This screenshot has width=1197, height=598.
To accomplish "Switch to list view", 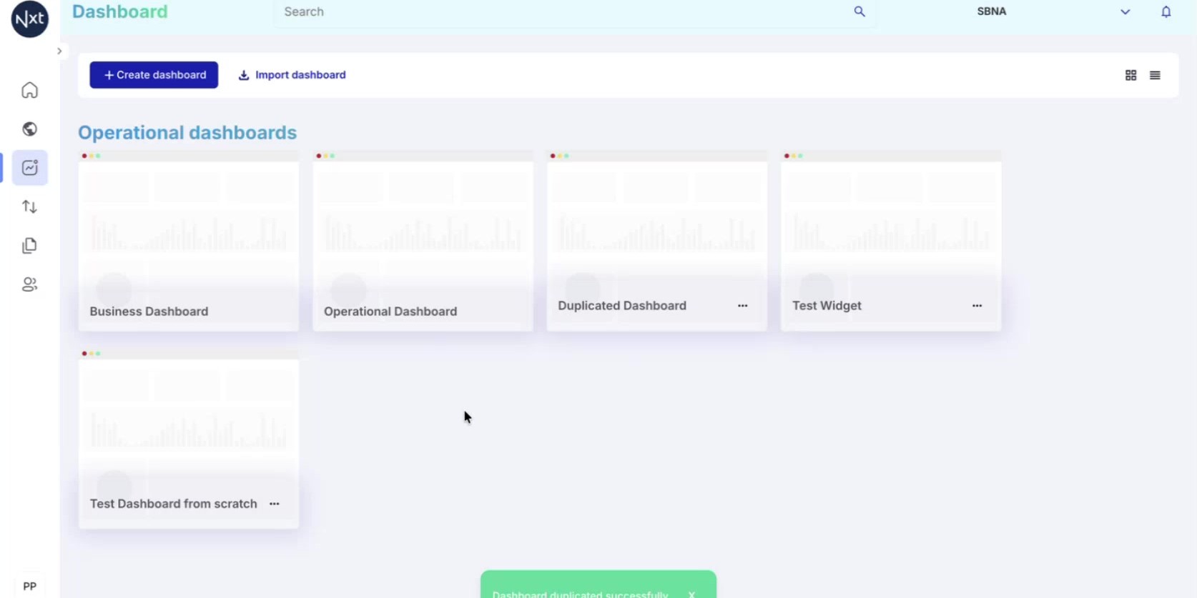I will [x=1155, y=75].
